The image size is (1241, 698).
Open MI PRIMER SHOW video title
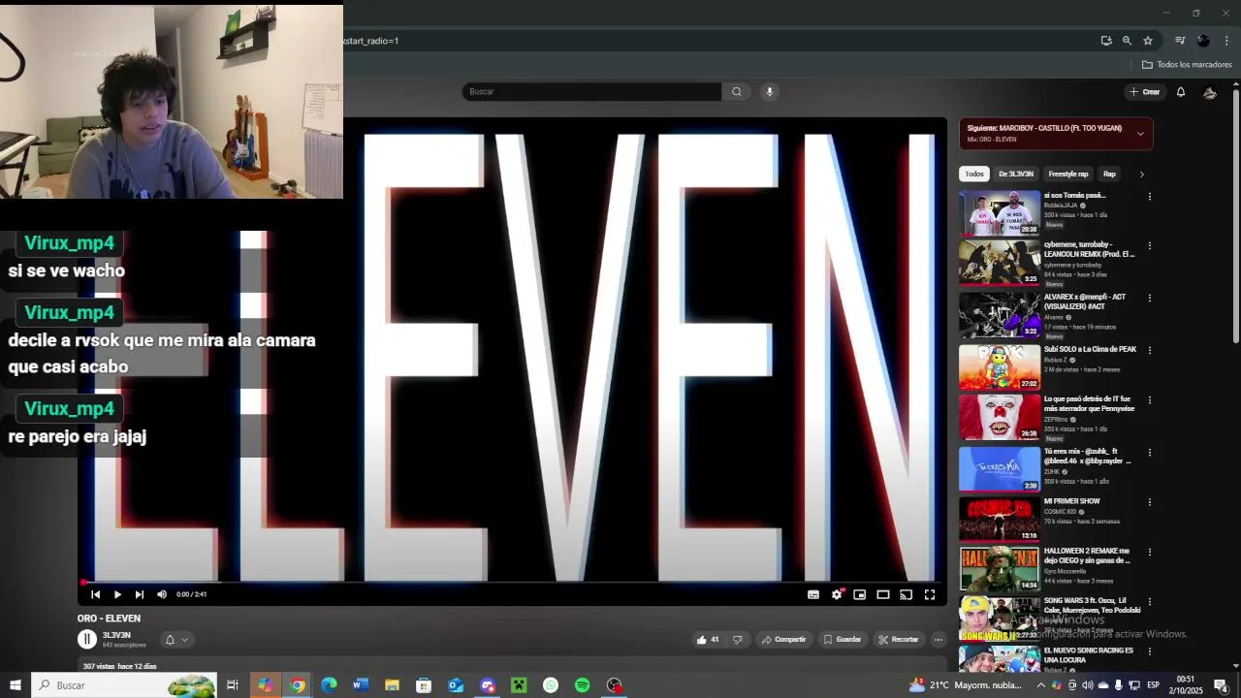(1071, 501)
